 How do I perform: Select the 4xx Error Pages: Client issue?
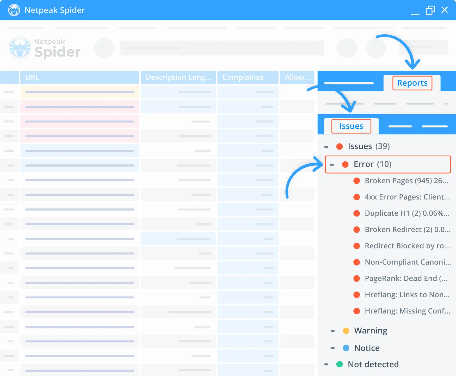(407, 197)
